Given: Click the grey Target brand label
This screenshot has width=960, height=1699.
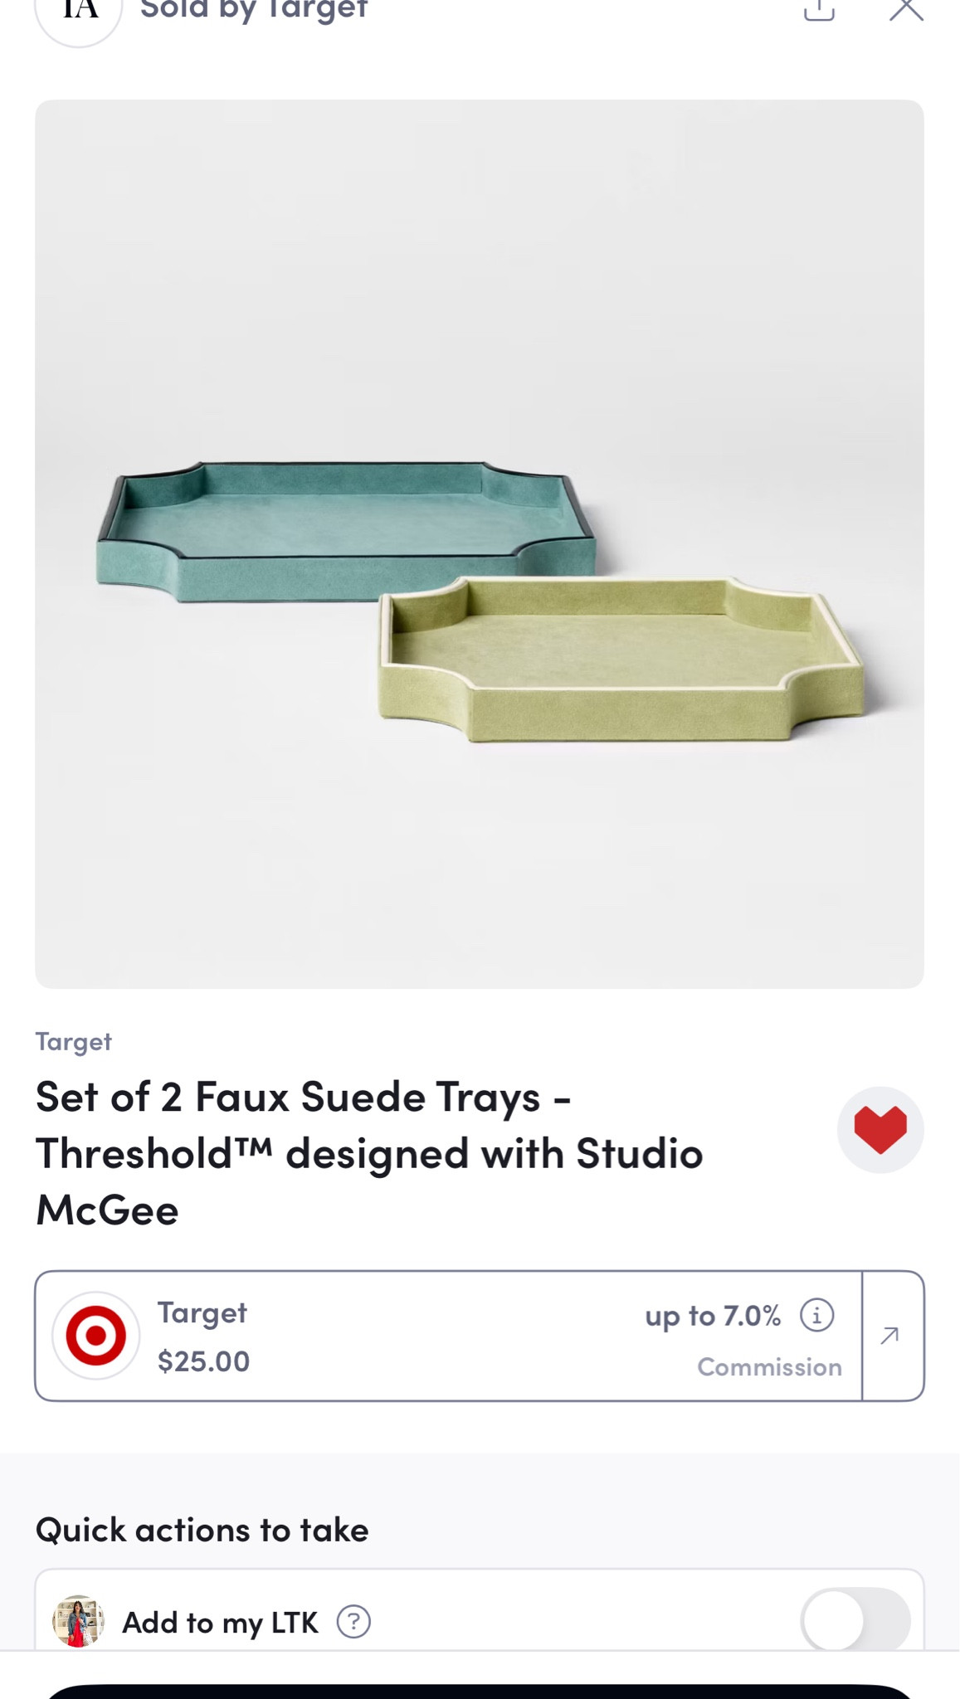Looking at the screenshot, I should click(x=73, y=1042).
